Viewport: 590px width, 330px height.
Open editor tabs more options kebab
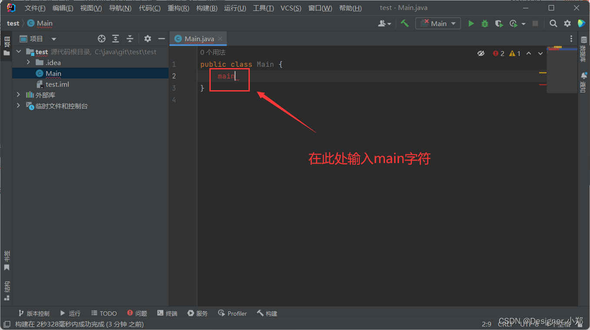point(571,39)
